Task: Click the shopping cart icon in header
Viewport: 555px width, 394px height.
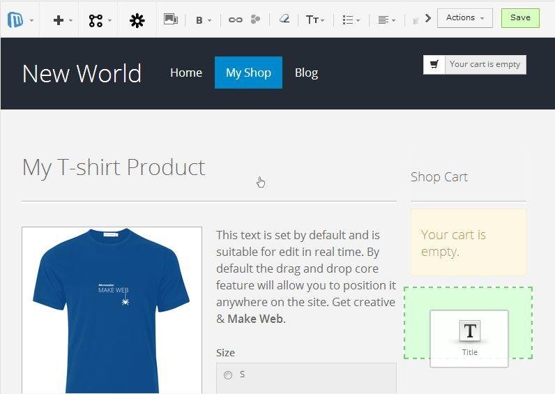Action: (434, 64)
